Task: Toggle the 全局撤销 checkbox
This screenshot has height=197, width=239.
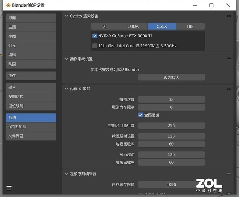Action: click(x=140, y=115)
